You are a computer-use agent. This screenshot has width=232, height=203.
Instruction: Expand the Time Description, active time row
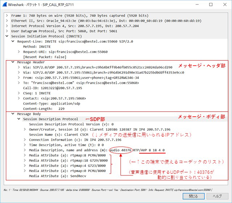[x=25, y=145]
